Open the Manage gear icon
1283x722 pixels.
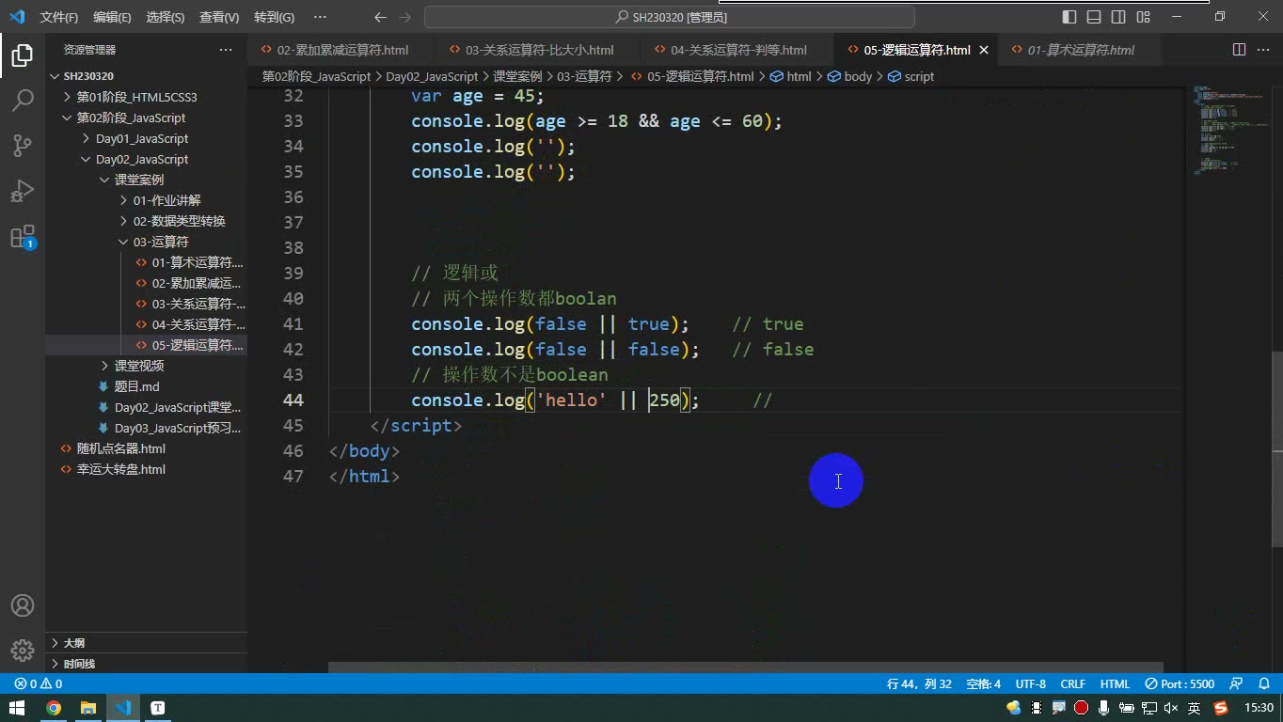pyautogui.click(x=23, y=650)
